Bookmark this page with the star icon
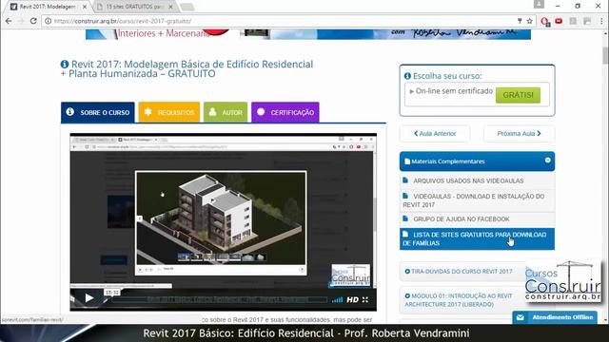Screen dimensions: 609x342 pyautogui.click(x=529, y=21)
